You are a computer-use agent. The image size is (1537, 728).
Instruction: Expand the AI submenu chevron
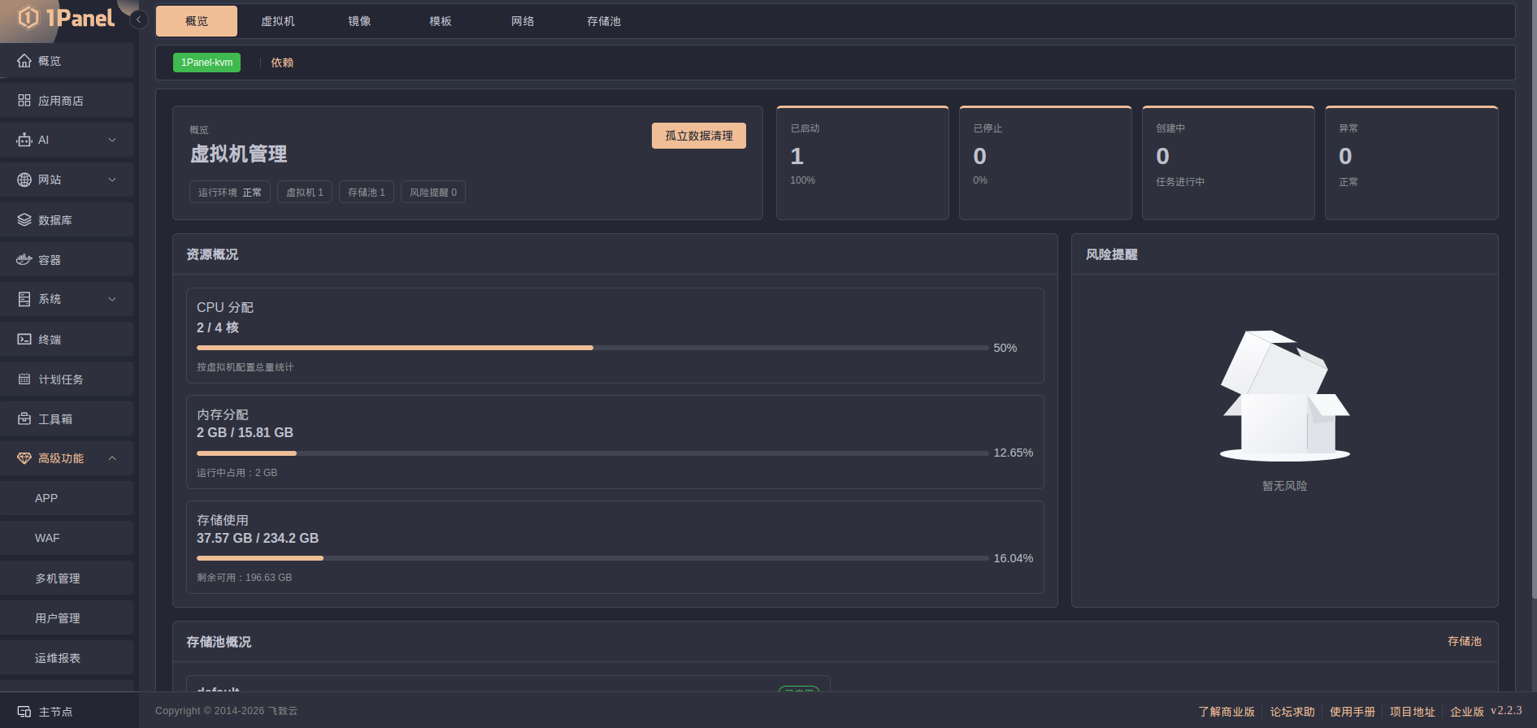pyautogui.click(x=112, y=140)
